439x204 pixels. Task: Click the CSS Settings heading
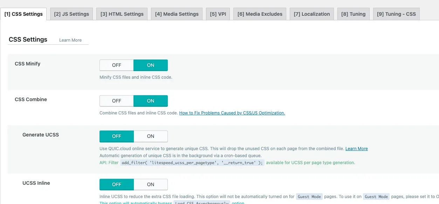click(28, 40)
